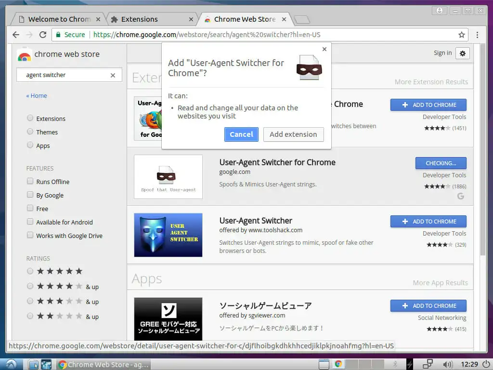Click the taskbar clock showing 12:29
The image size is (493, 370).
469,364
